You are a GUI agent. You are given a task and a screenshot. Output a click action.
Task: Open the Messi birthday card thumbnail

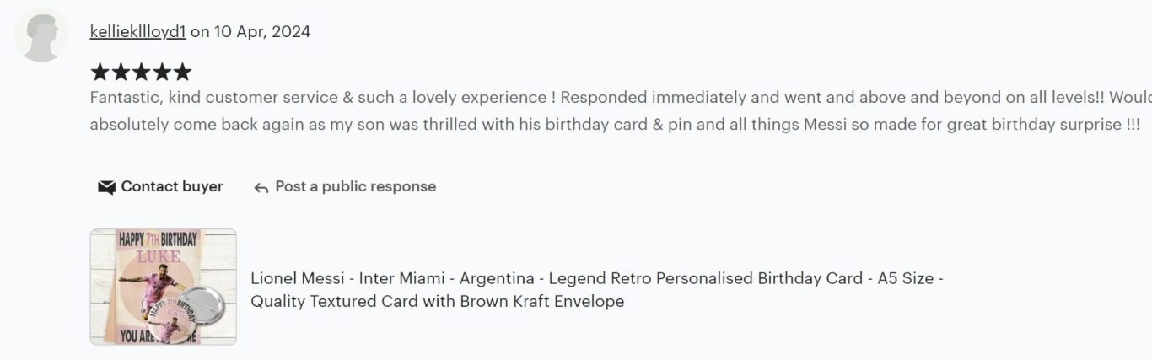(x=164, y=287)
